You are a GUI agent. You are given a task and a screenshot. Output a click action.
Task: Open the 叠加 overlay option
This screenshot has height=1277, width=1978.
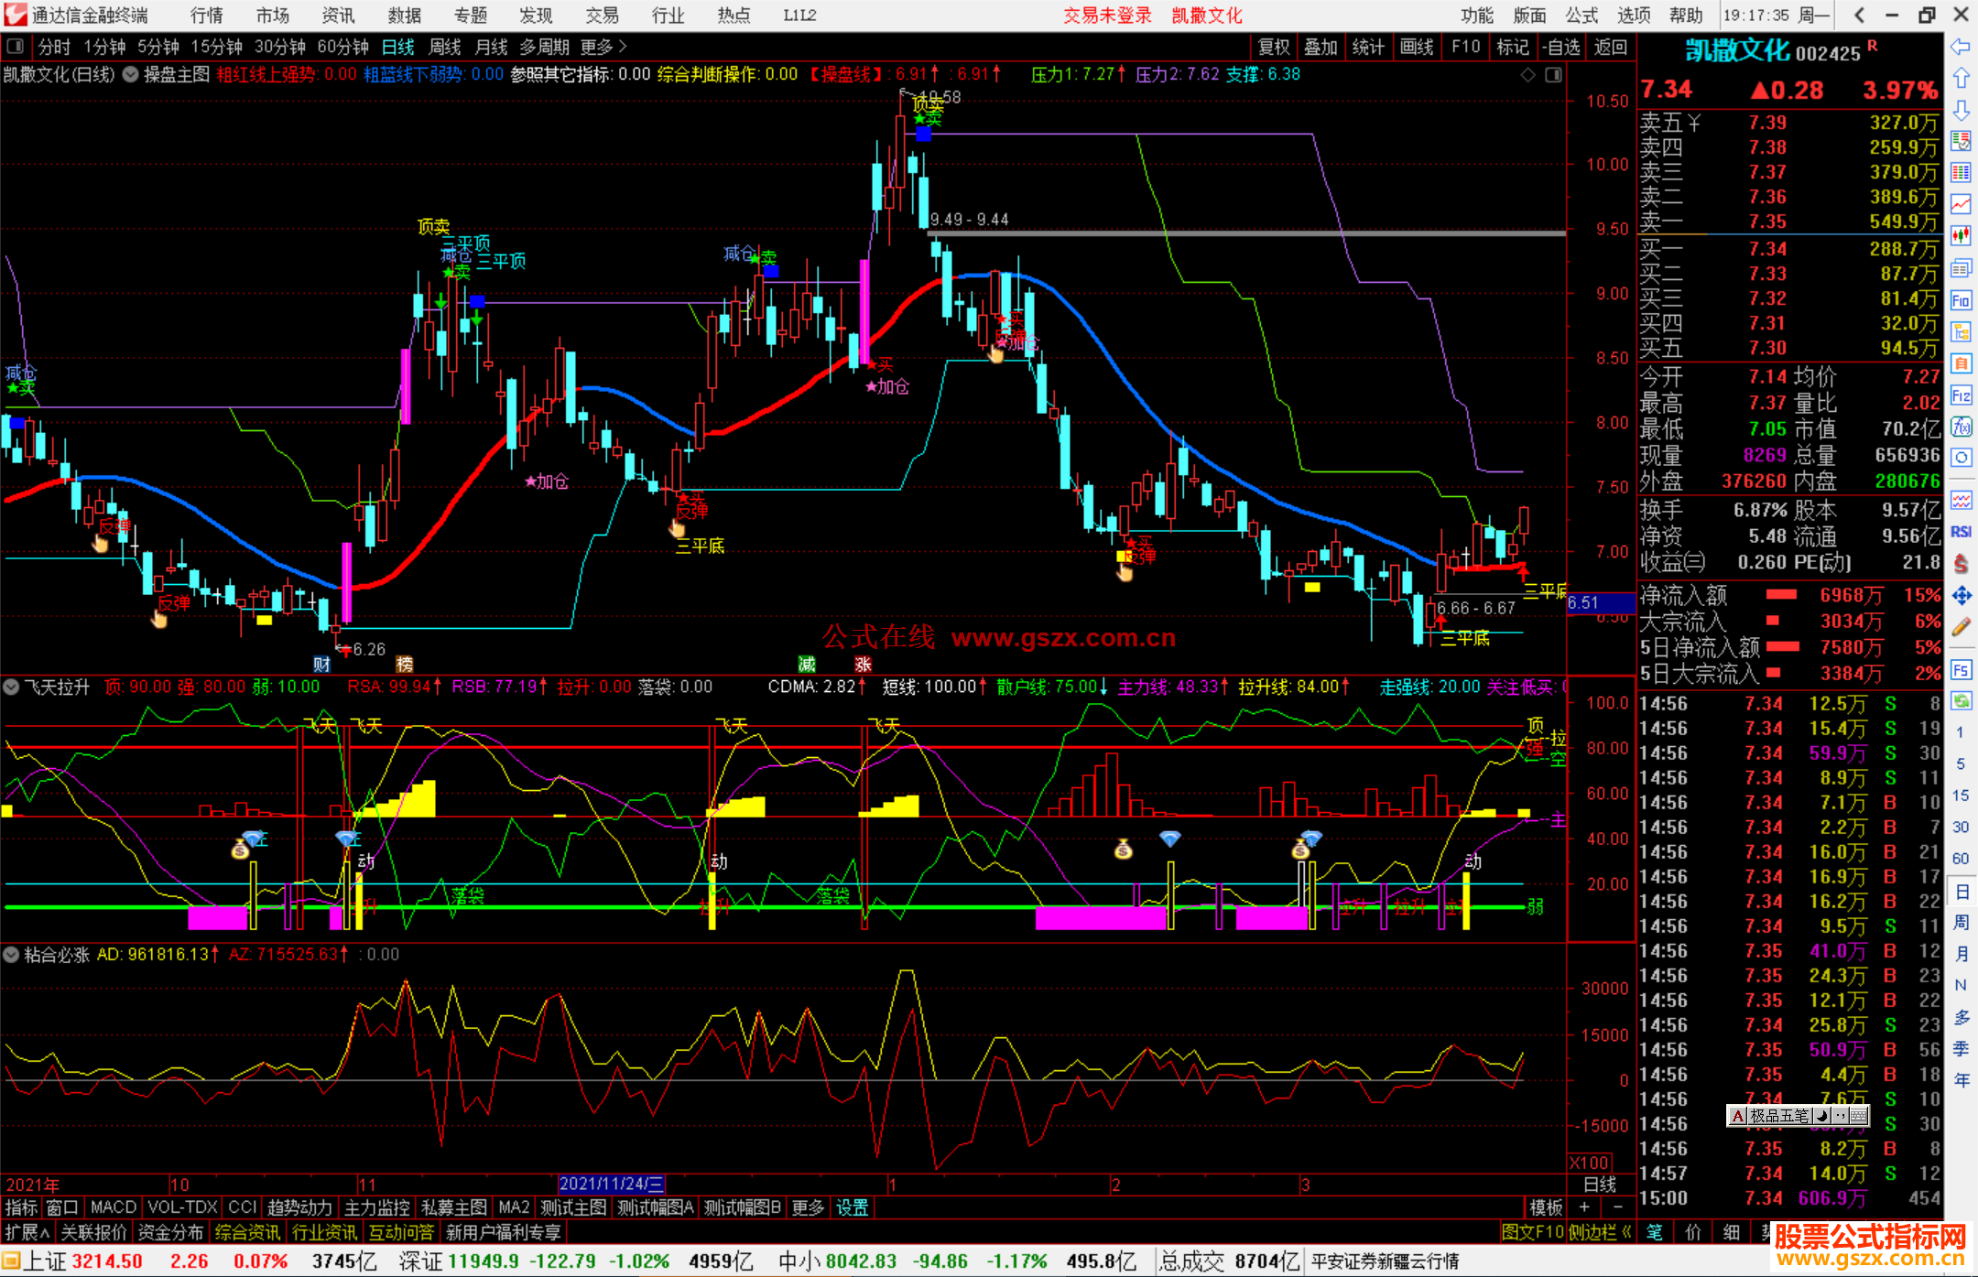click(1321, 47)
